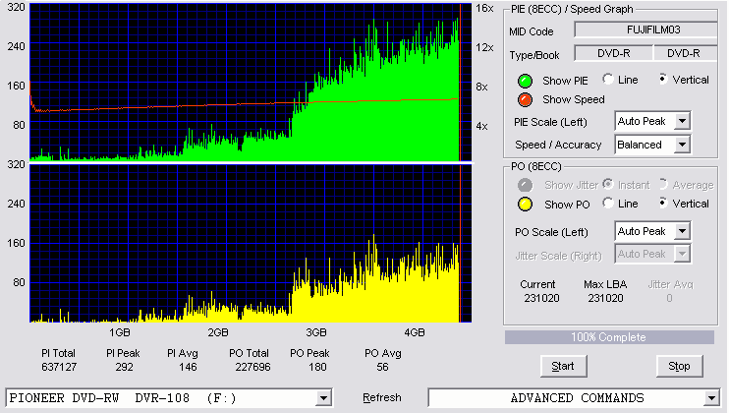Click the Start button

(x=564, y=367)
